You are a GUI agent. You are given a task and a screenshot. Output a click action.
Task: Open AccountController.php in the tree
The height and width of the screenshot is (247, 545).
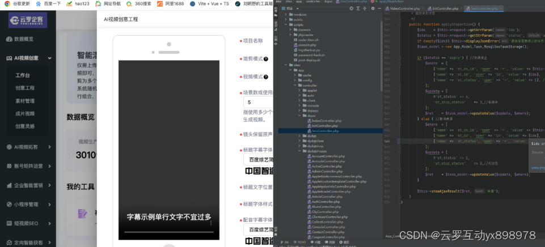click(326, 156)
